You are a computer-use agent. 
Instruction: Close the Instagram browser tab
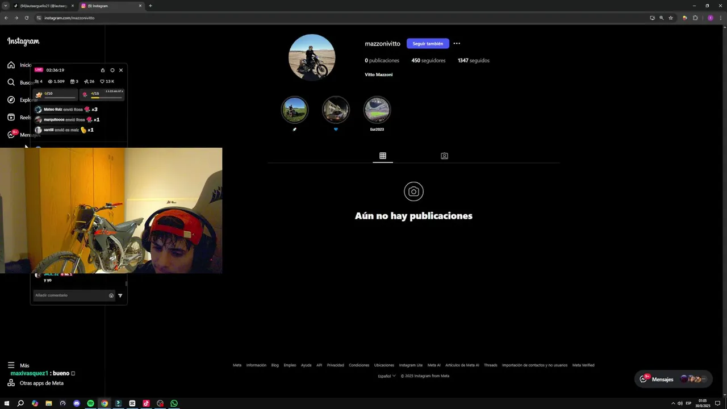[x=140, y=6]
